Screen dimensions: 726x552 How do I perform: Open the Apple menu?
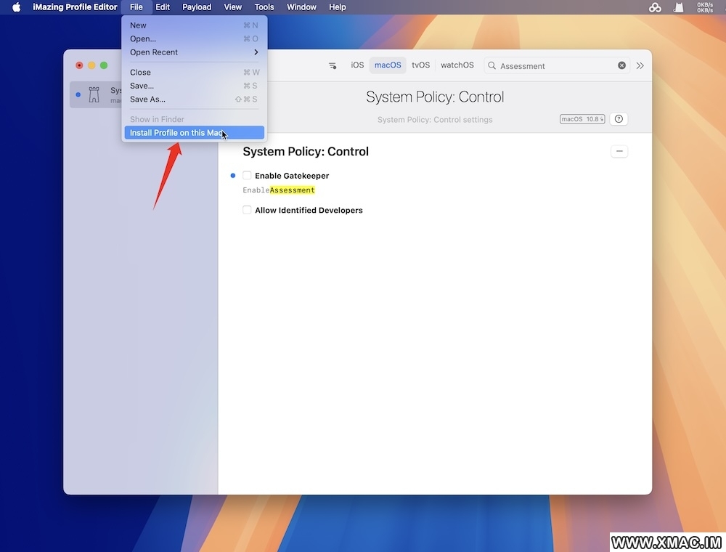click(x=16, y=7)
